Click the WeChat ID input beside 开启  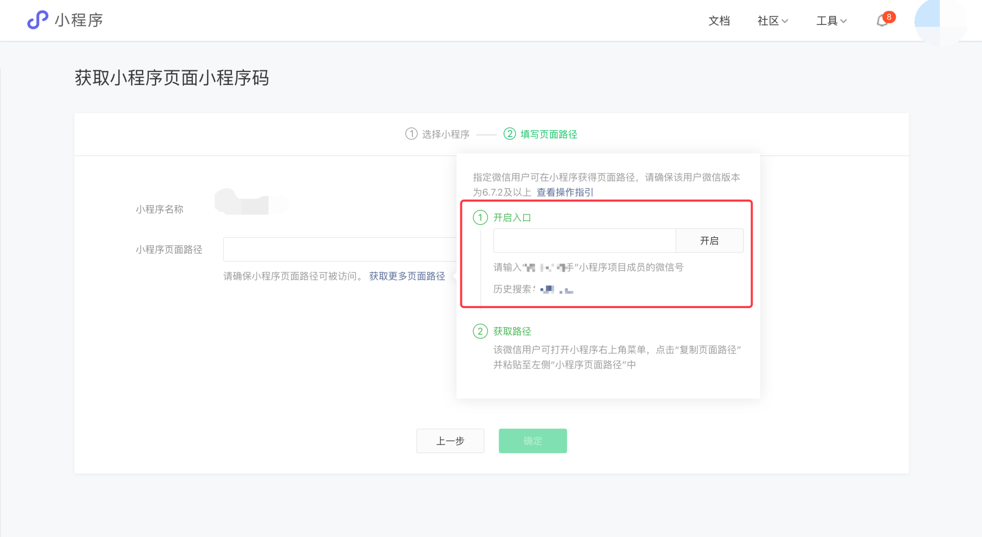(x=584, y=240)
